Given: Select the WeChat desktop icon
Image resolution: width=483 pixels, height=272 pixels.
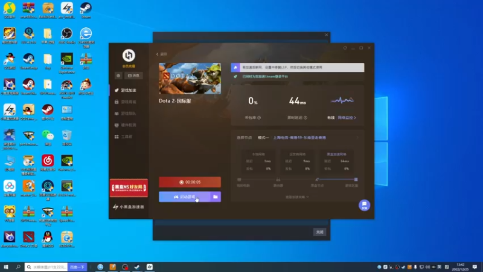Looking at the screenshot, I should click(x=48, y=138).
